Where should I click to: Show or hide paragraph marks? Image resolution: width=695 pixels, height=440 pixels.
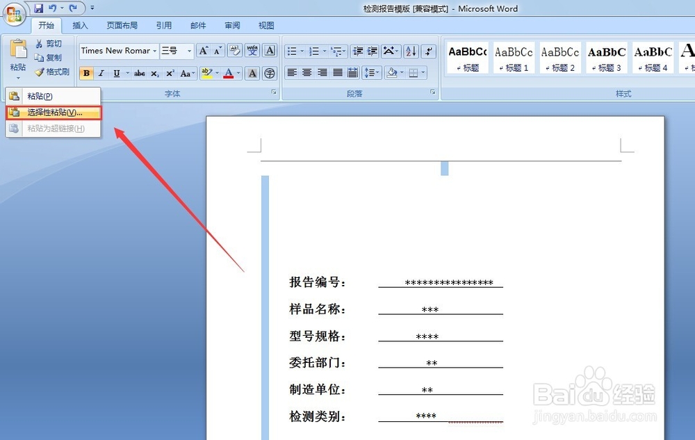pos(429,51)
